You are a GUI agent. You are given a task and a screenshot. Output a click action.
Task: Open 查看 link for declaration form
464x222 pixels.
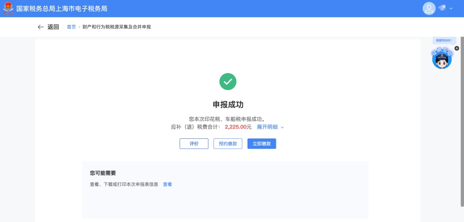coord(168,185)
